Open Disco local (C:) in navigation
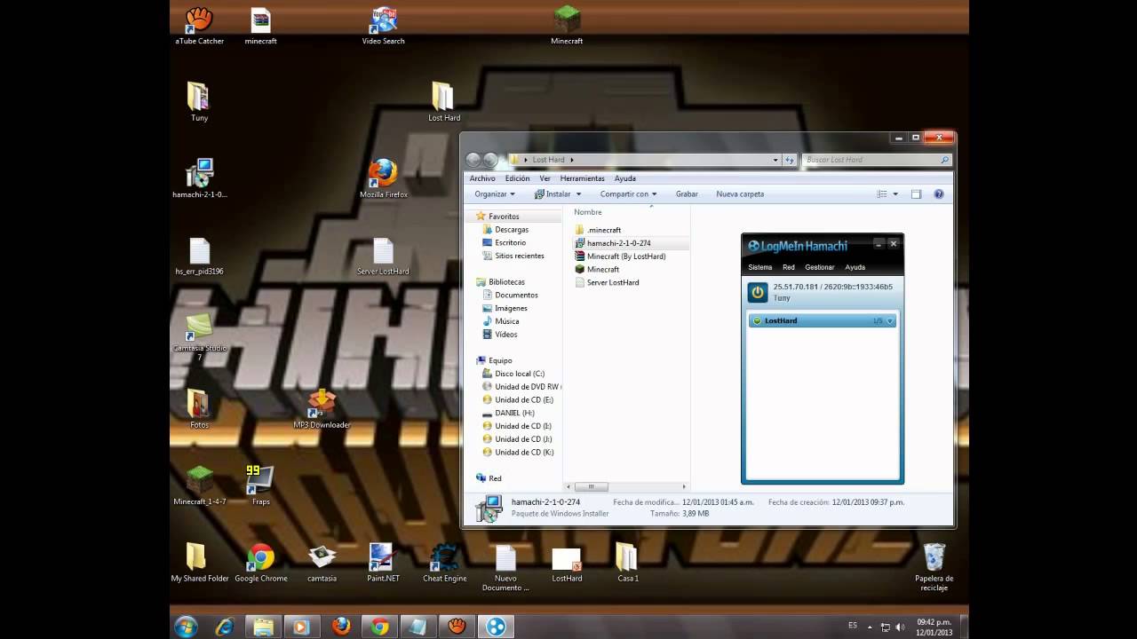This screenshot has width=1137, height=639. tap(513, 374)
